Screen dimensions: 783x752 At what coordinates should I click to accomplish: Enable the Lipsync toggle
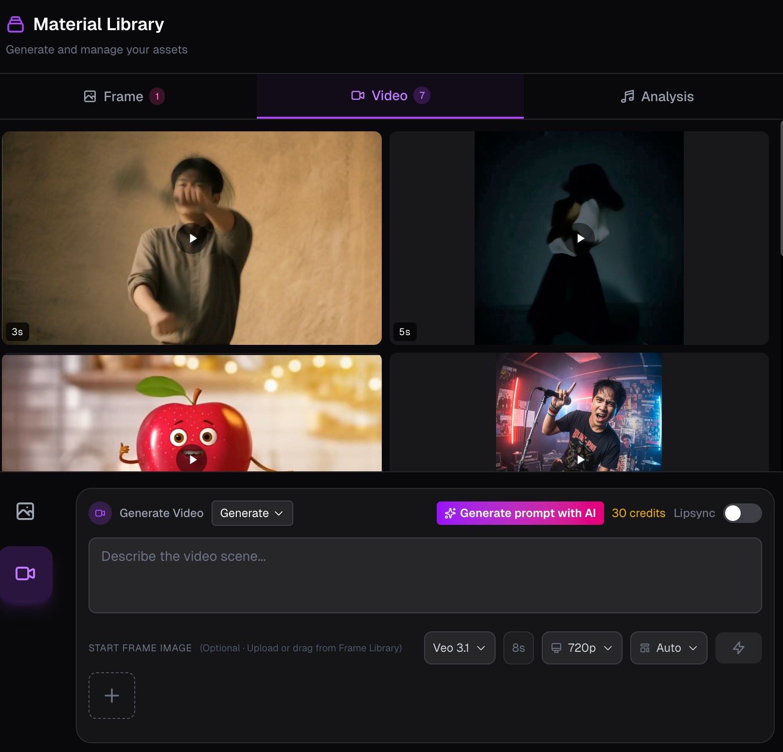click(x=742, y=513)
